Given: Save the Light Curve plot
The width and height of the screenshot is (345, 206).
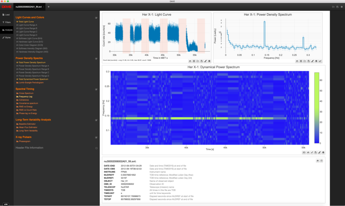Looking at the screenshot, I should pyautogui.click(x=201, y=61).
